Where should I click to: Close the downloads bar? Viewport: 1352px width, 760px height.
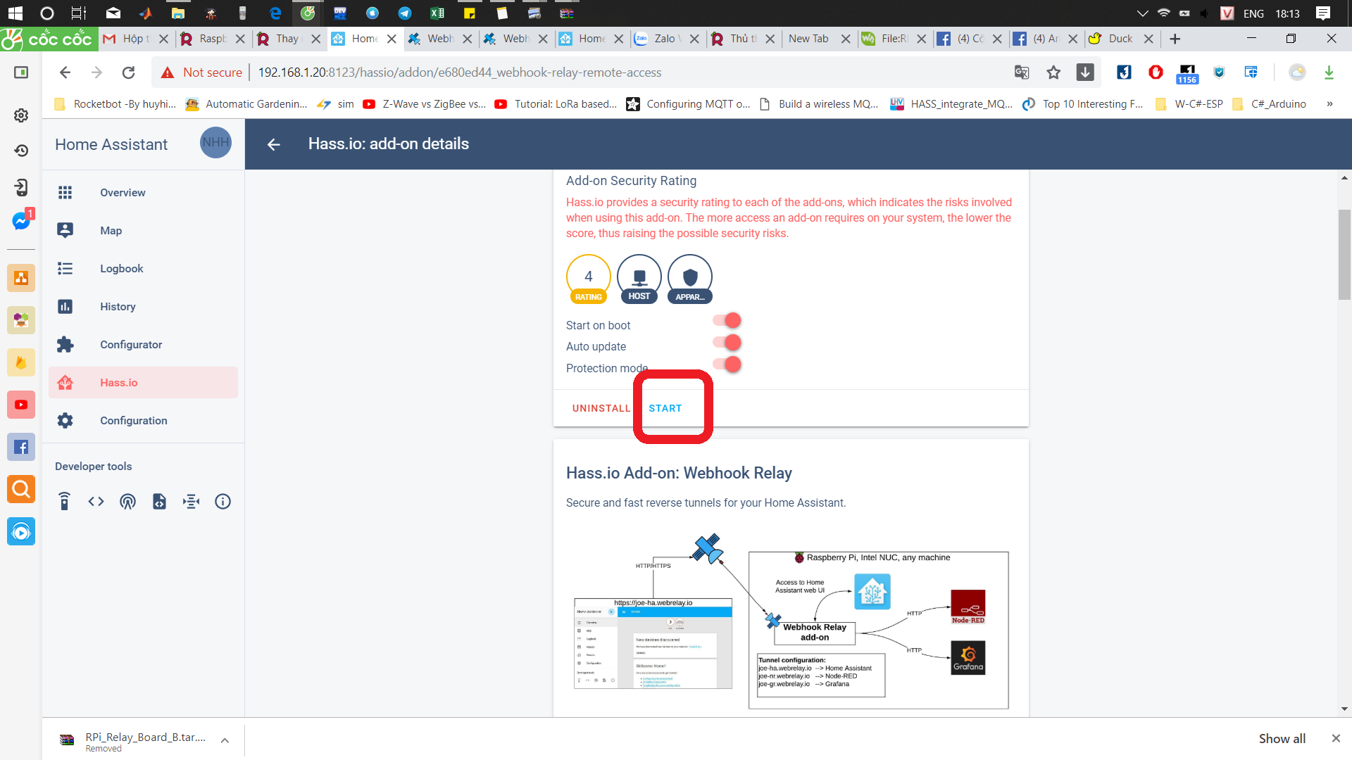point(1336,738)
